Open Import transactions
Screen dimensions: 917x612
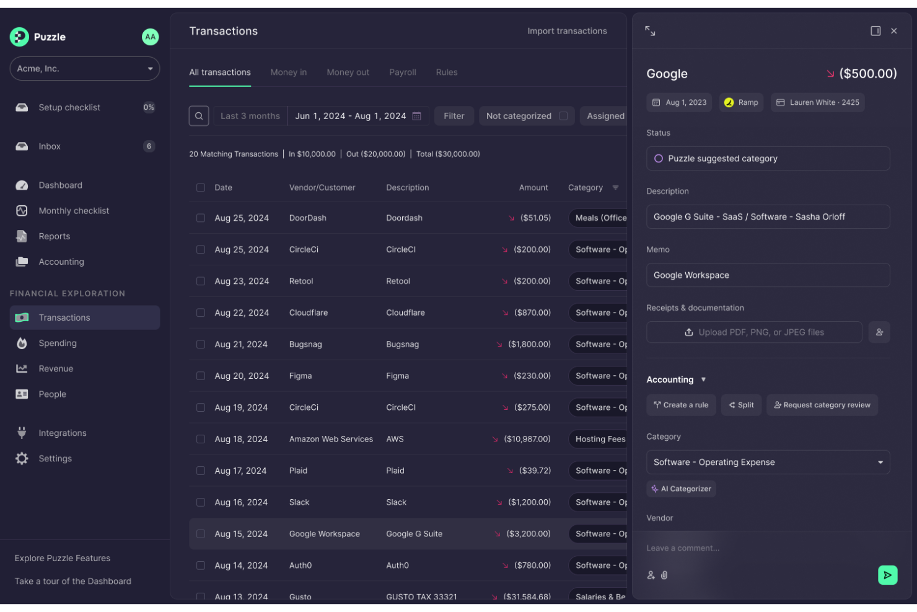point(567,30)
